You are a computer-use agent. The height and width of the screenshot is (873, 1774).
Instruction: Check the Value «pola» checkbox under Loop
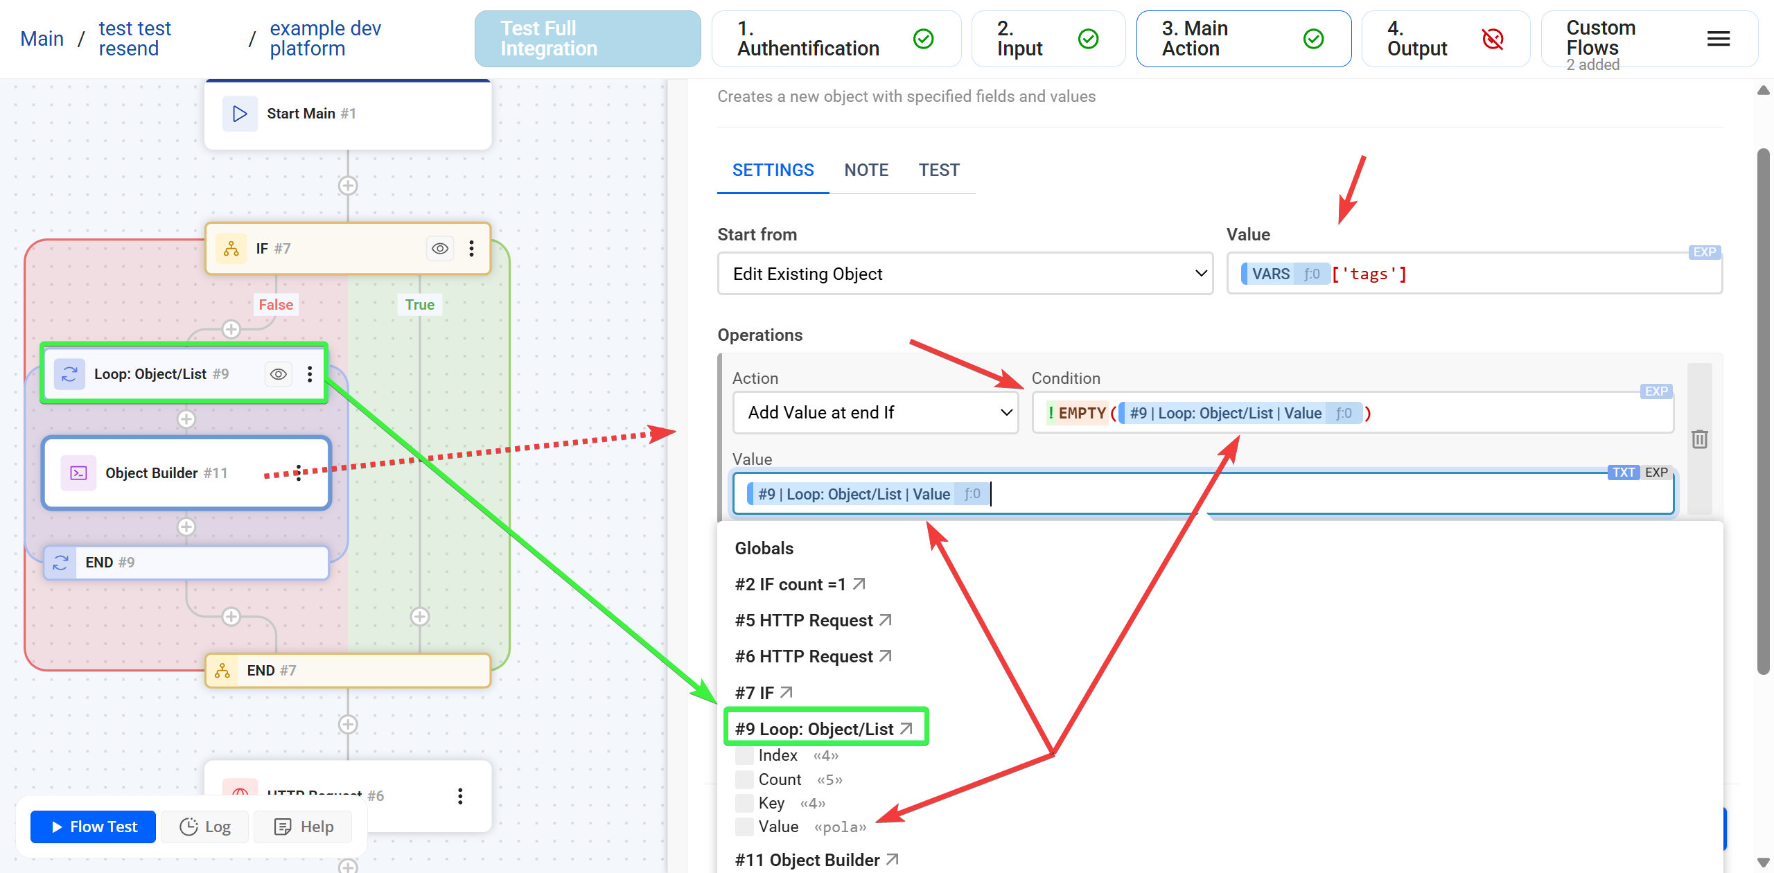[744, 826]
